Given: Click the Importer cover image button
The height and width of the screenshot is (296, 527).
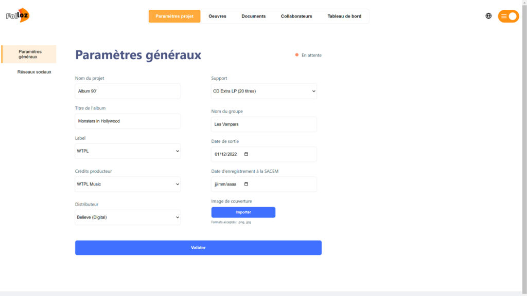Looking at the screenshot, I should pyautogui.click(x=243, y=212).
